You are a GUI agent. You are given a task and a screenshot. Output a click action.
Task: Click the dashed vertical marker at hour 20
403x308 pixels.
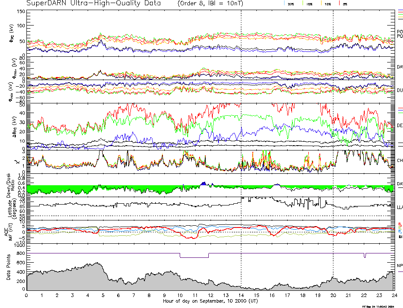point(333,132)
